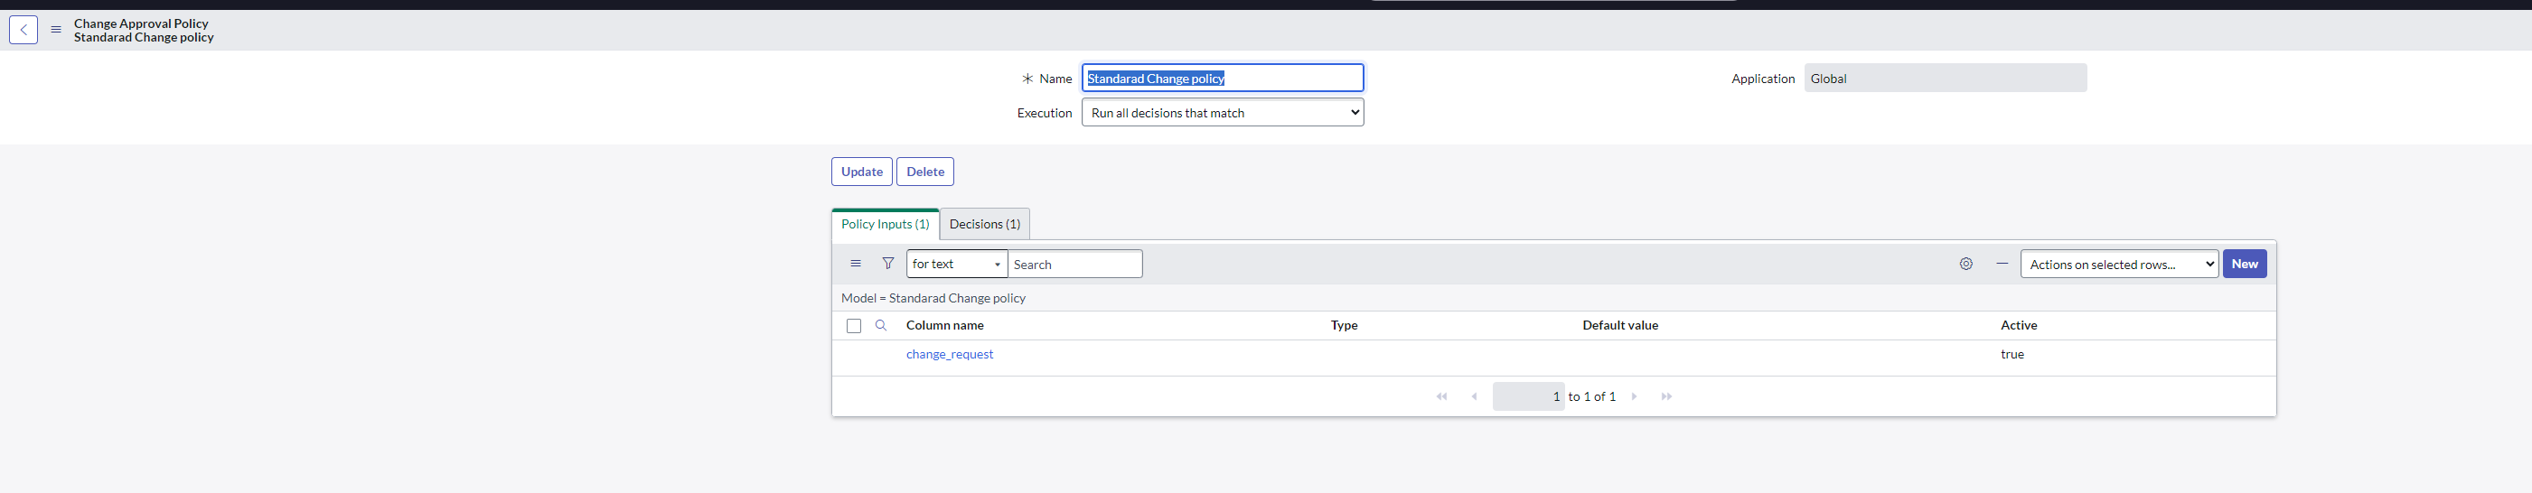This screenshot has height=493, width=2532.
Task: Click the 'to 1 of 1' pagination text
Action: click(1591, 396)
